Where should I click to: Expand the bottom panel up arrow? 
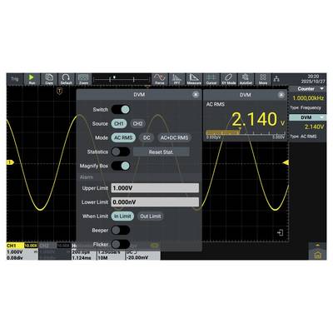[x=318, y=245]
